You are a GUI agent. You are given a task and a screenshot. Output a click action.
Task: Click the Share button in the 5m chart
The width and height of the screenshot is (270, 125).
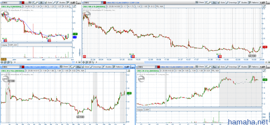pos(200,67)
